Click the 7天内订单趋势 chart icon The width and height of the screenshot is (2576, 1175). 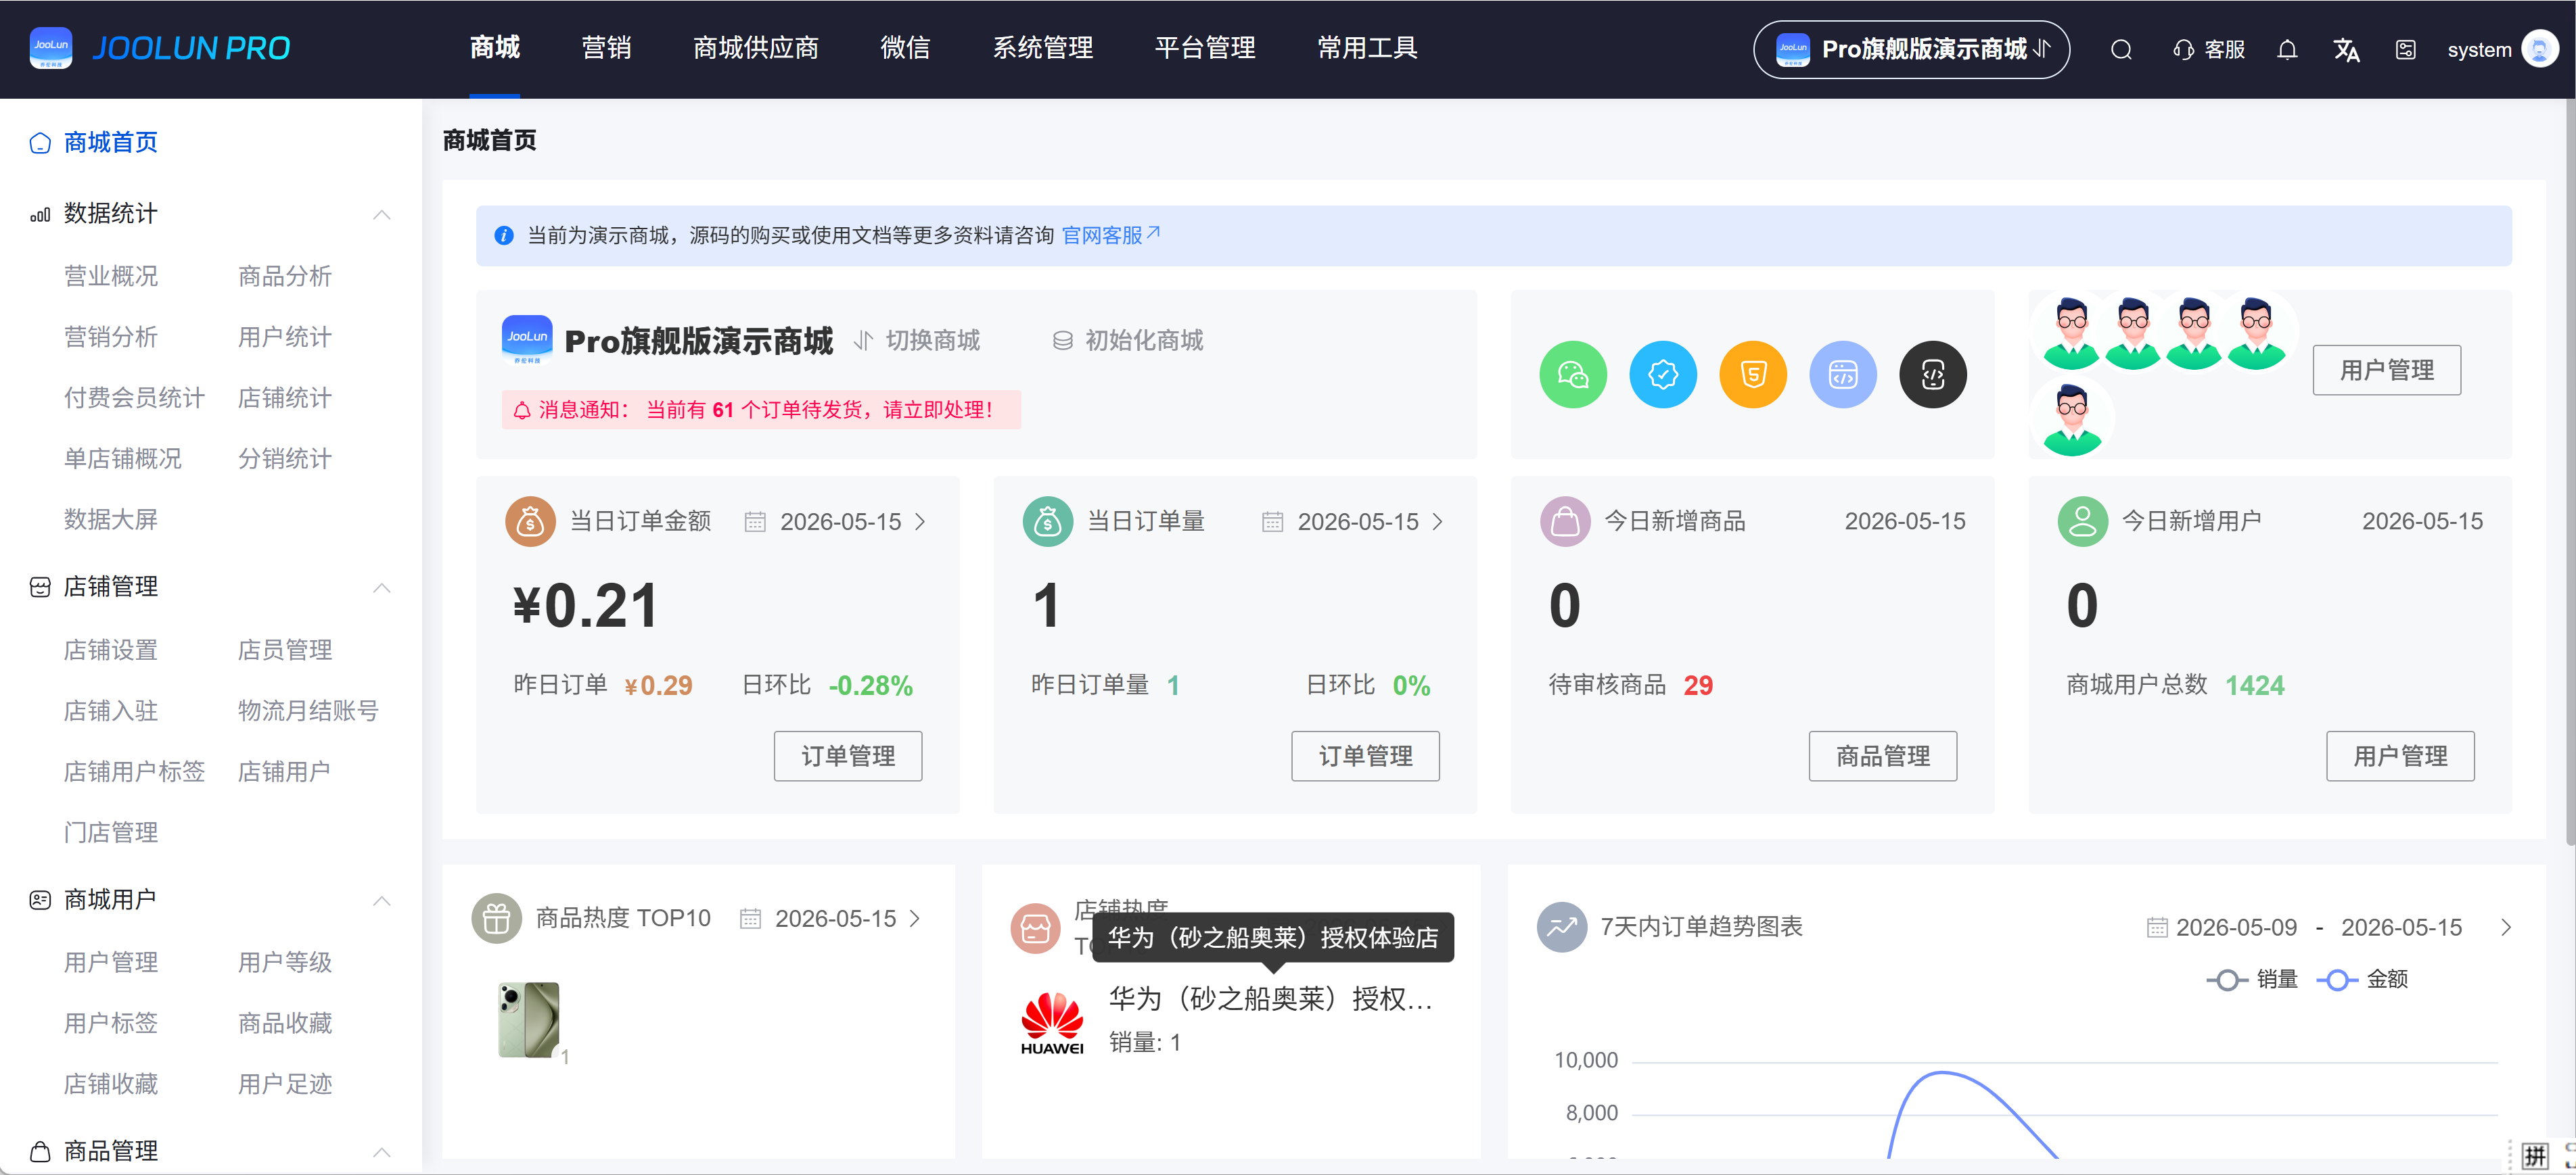1562,927
